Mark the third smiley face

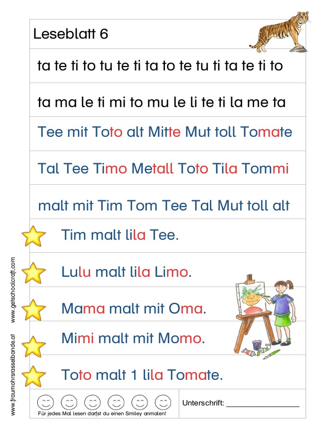93,402
